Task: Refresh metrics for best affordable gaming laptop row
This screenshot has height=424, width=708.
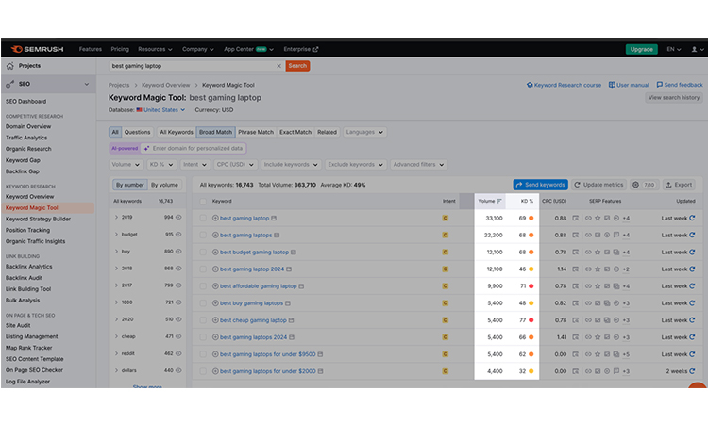Action: (692, 286)
